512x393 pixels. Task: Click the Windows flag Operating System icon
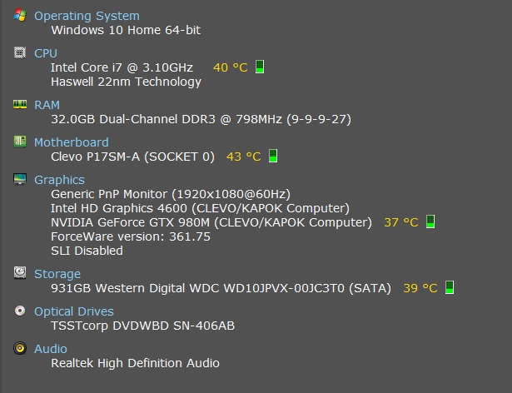tap(20, 15)
